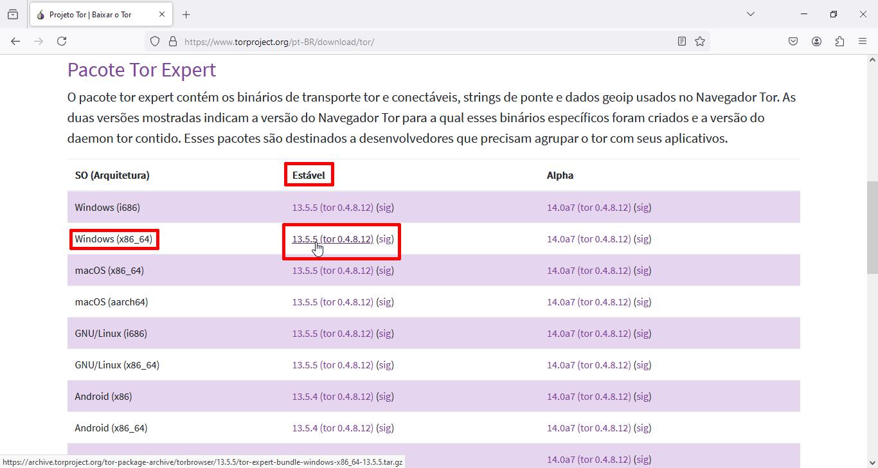This screenshot has height=468, width=878.
Task: Download stable 13.5.5 for Windows (x86_64)
Action: [333, 239]
